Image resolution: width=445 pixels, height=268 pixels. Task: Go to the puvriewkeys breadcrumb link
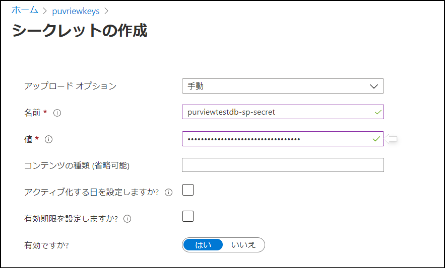76,12
